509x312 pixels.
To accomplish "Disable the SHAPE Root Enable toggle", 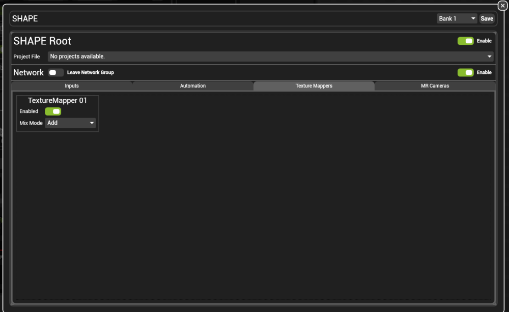I will click(x=466, y=41).
